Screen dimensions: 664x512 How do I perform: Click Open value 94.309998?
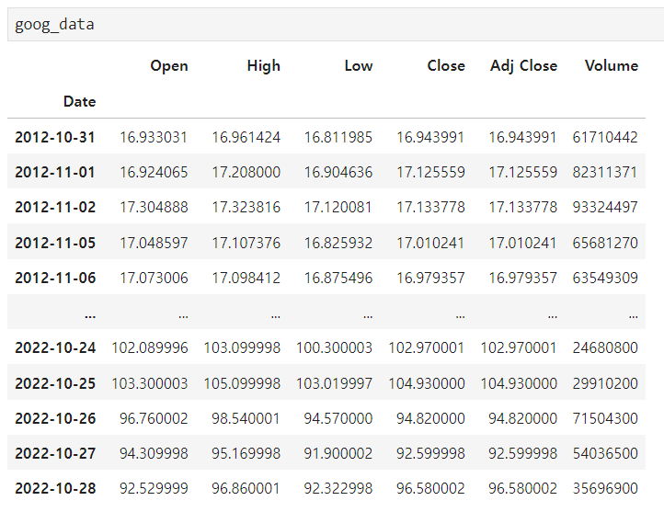[154, 453]
